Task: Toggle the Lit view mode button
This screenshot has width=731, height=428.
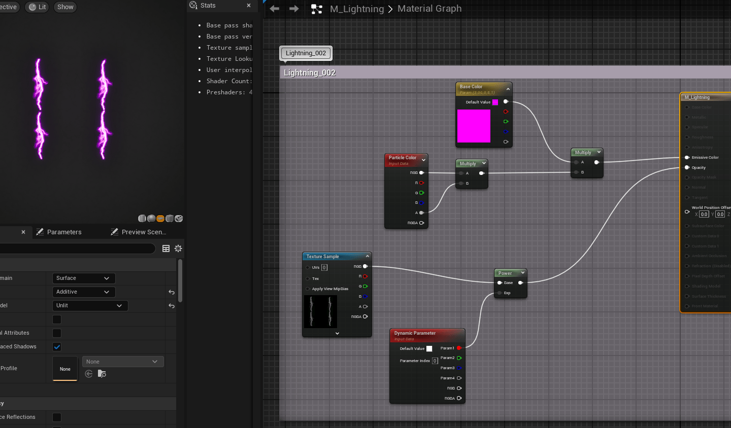Action: coord(37,7)
